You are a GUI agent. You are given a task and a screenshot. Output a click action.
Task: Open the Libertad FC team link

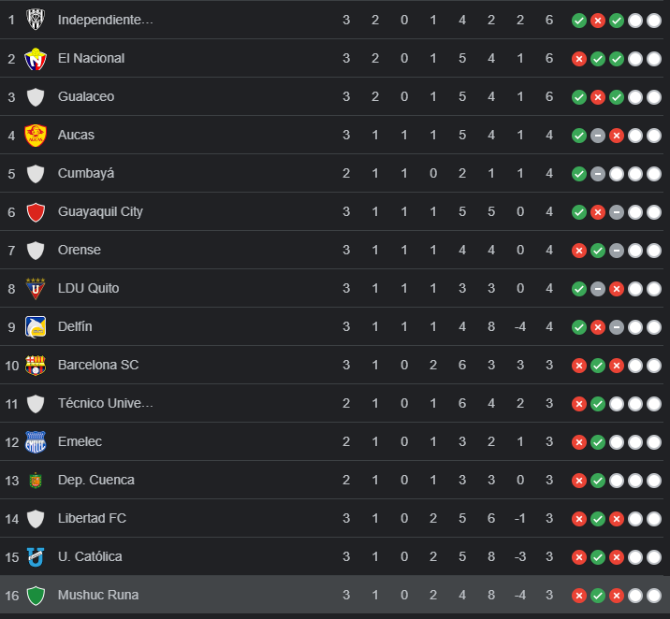[x=92, y=518]
